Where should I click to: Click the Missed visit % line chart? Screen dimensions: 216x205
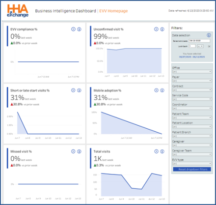pyautogui.click(x=48, y=184)
